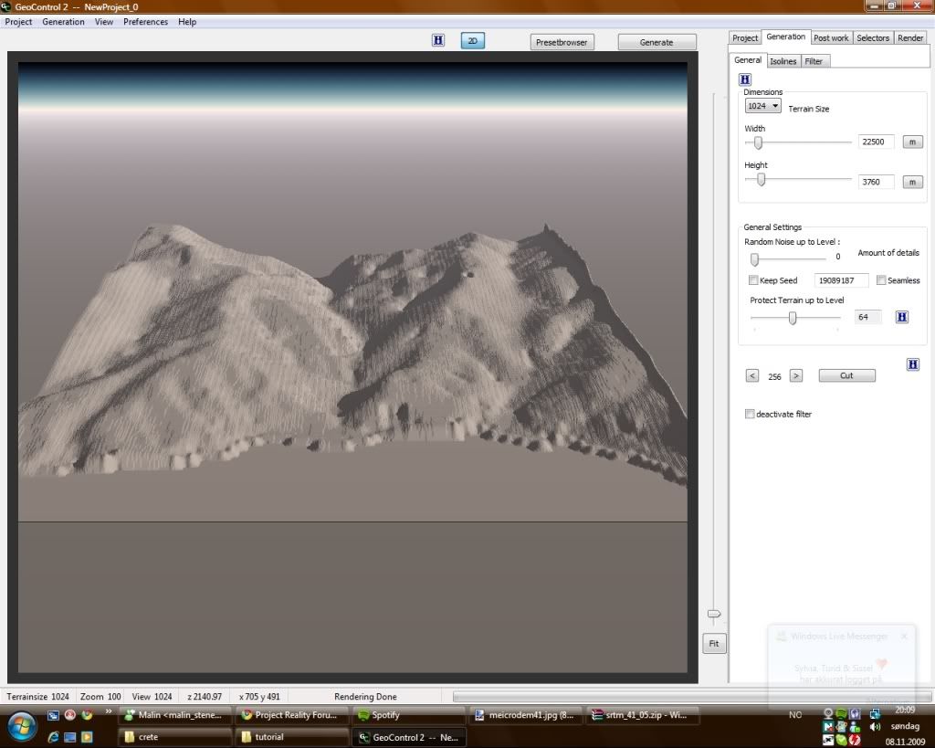Viewport: 935px width, 748px height.
Task: Open the Generation menu in menu bar
Action: [63, 22]
